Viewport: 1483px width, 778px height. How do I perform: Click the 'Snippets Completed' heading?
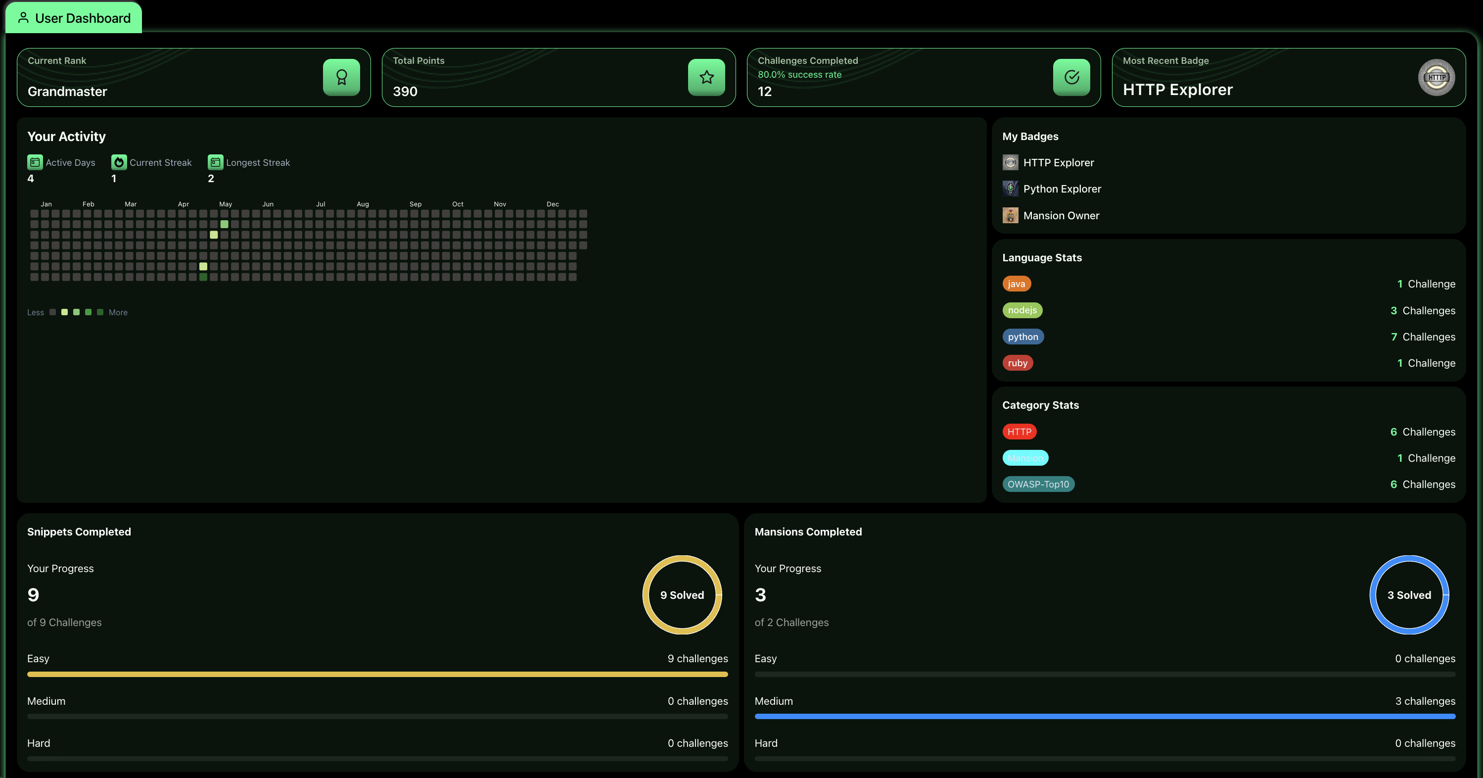[x=79, y=532]
